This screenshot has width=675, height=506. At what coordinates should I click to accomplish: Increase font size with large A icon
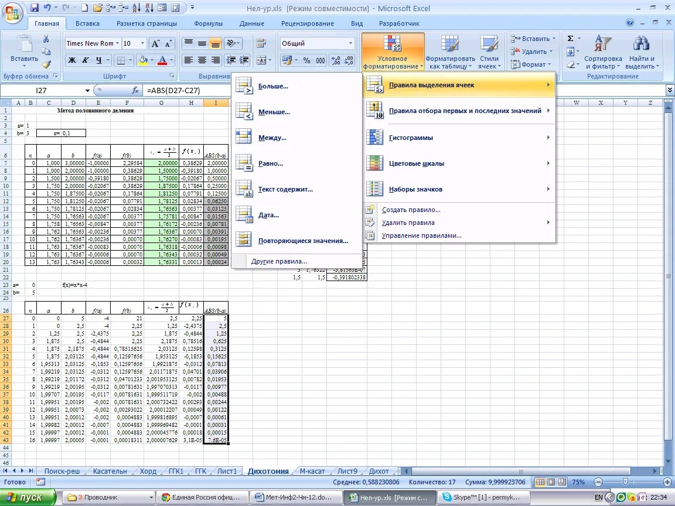[x=155, y=43]
